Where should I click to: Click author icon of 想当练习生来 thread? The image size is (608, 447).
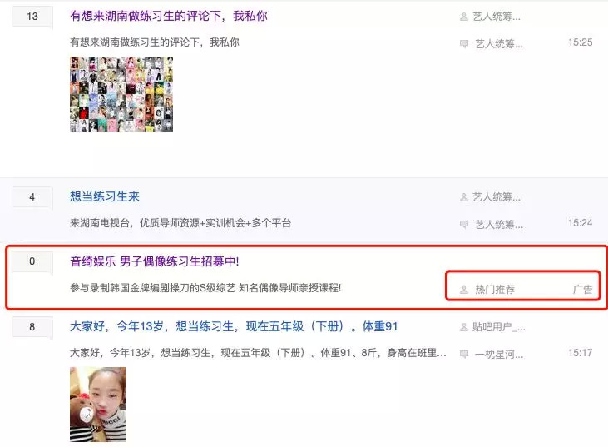click(464, 197)
